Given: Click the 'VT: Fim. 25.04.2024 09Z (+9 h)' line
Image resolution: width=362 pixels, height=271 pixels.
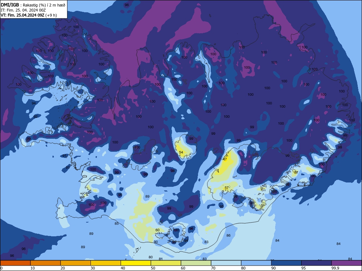Looking at the screenshot, I should (29, 15).
